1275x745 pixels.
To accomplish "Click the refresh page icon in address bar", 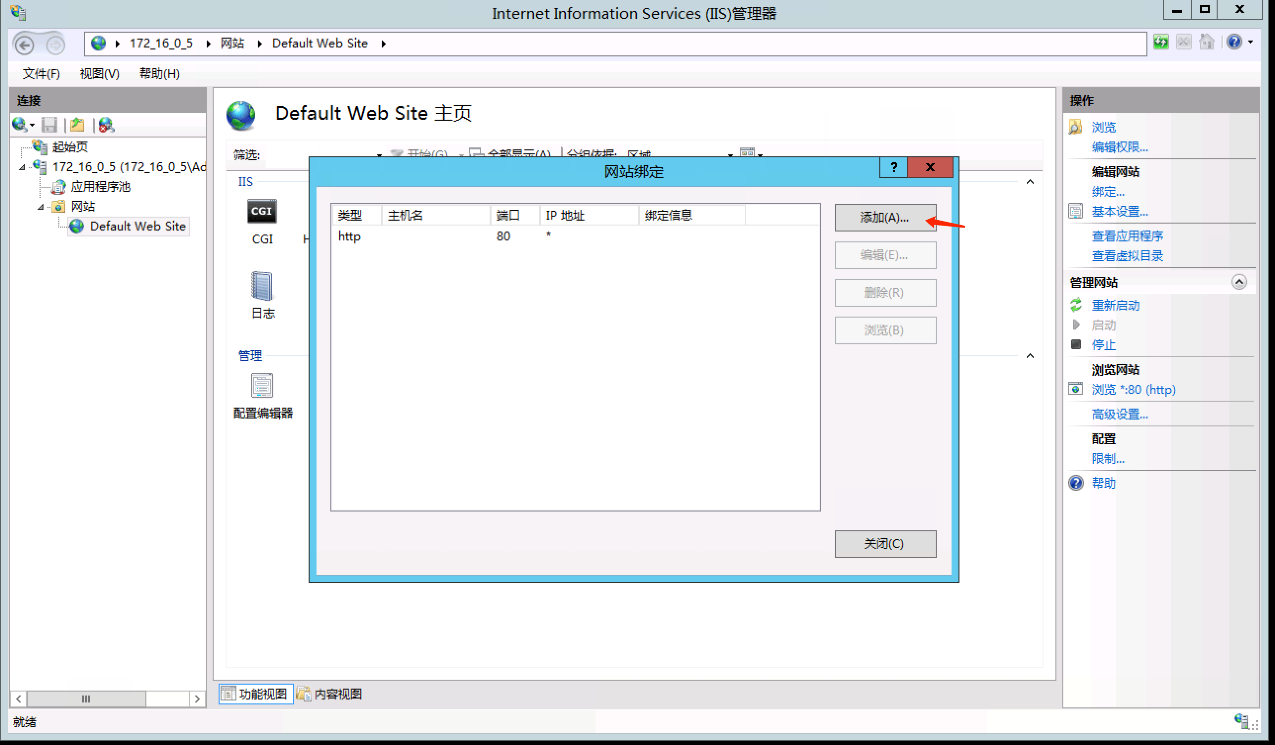I will coord(1161,43).
